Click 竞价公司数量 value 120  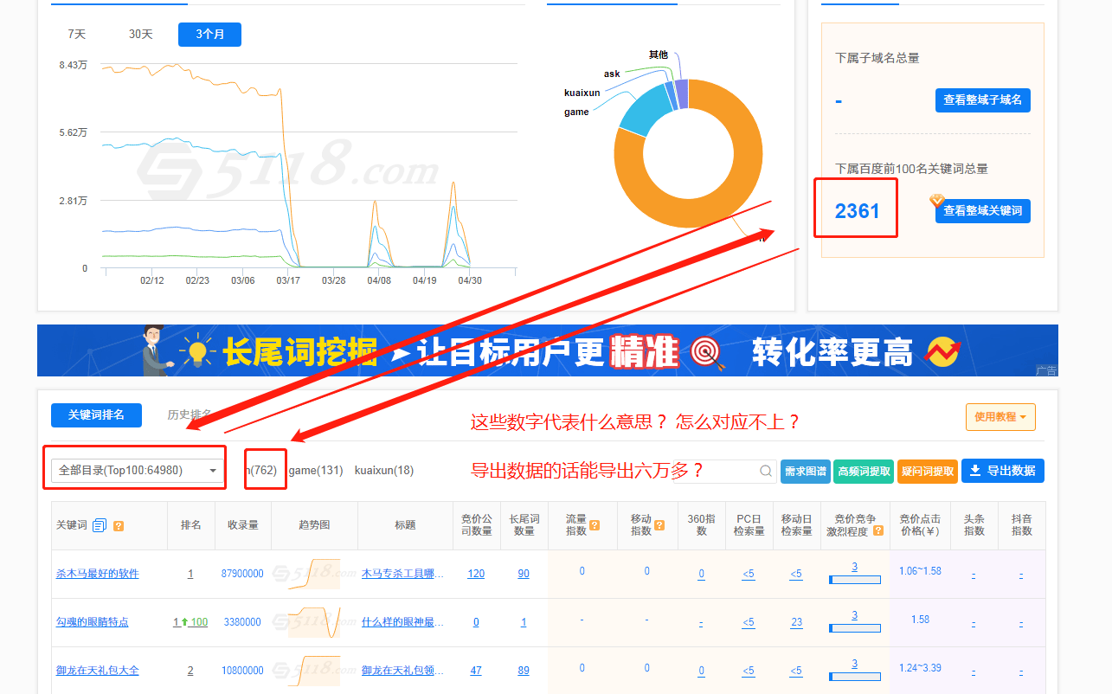[x=476, y=574]
